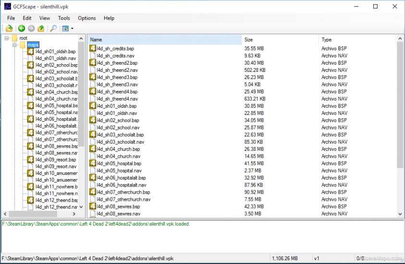
Task: Click the log message about silenthill.vpk loaded
Action: pyautogui.click(x=96, y=224)
